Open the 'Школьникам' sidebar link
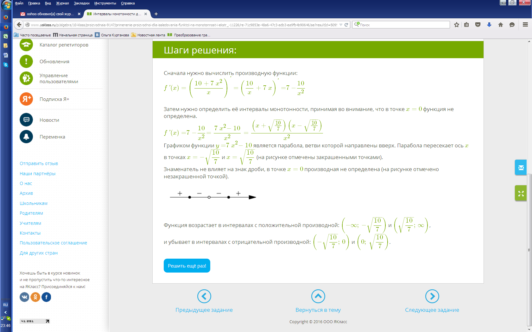 [34, 203]
